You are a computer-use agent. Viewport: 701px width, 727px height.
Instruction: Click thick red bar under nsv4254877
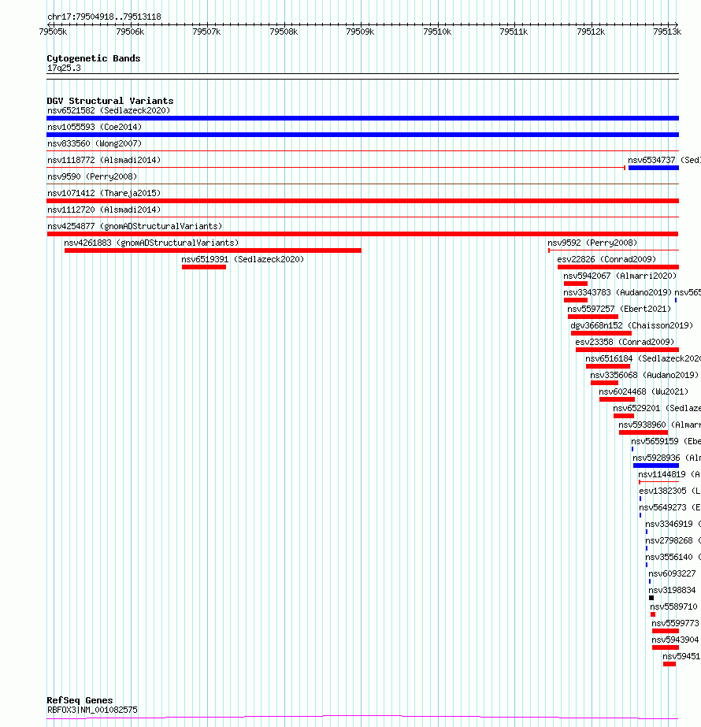pyautogui.click(x=362, y=234)
